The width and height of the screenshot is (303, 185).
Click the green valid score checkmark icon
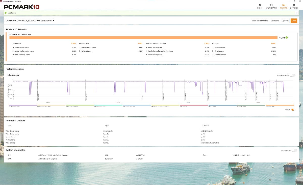tap(6, 13)
